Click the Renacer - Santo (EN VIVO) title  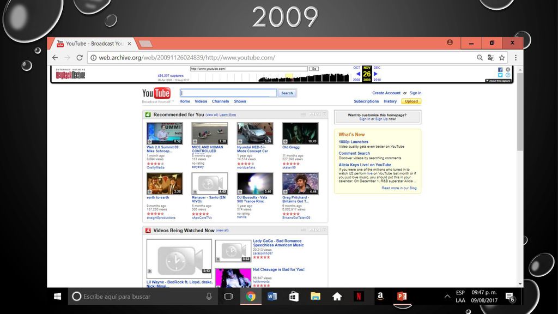coord(209,200)
